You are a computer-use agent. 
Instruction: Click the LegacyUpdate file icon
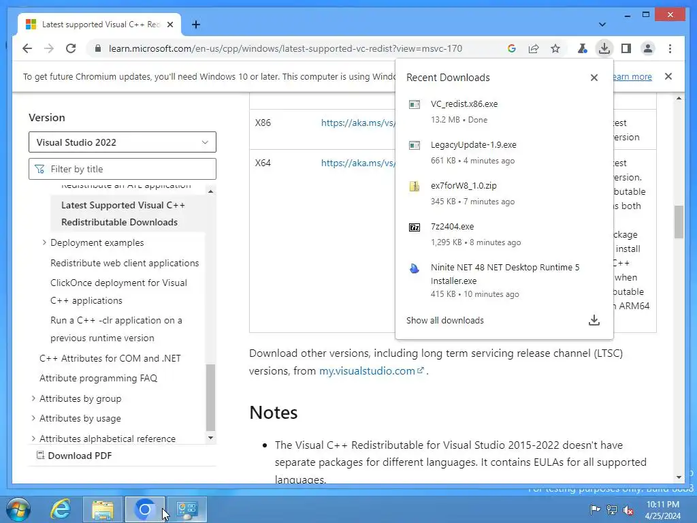tap(415, 146)
